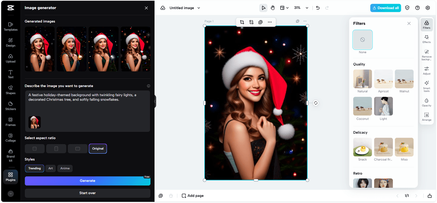Switch the style to Anime
Image resolution: width=437 pixels, height=203 pixels.
(65, 168)
